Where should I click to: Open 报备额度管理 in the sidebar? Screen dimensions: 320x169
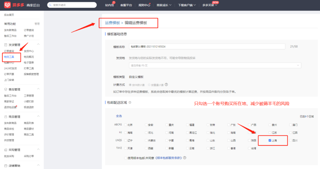tap(31, 74)
